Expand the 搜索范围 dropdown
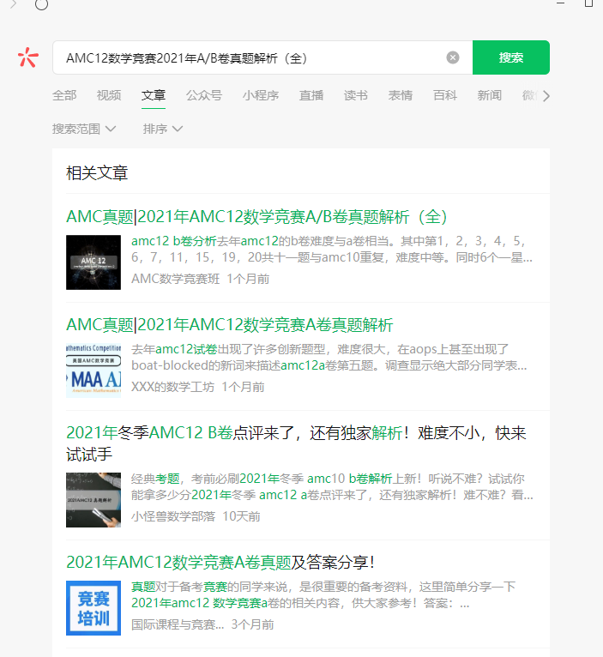 (84, 129)
